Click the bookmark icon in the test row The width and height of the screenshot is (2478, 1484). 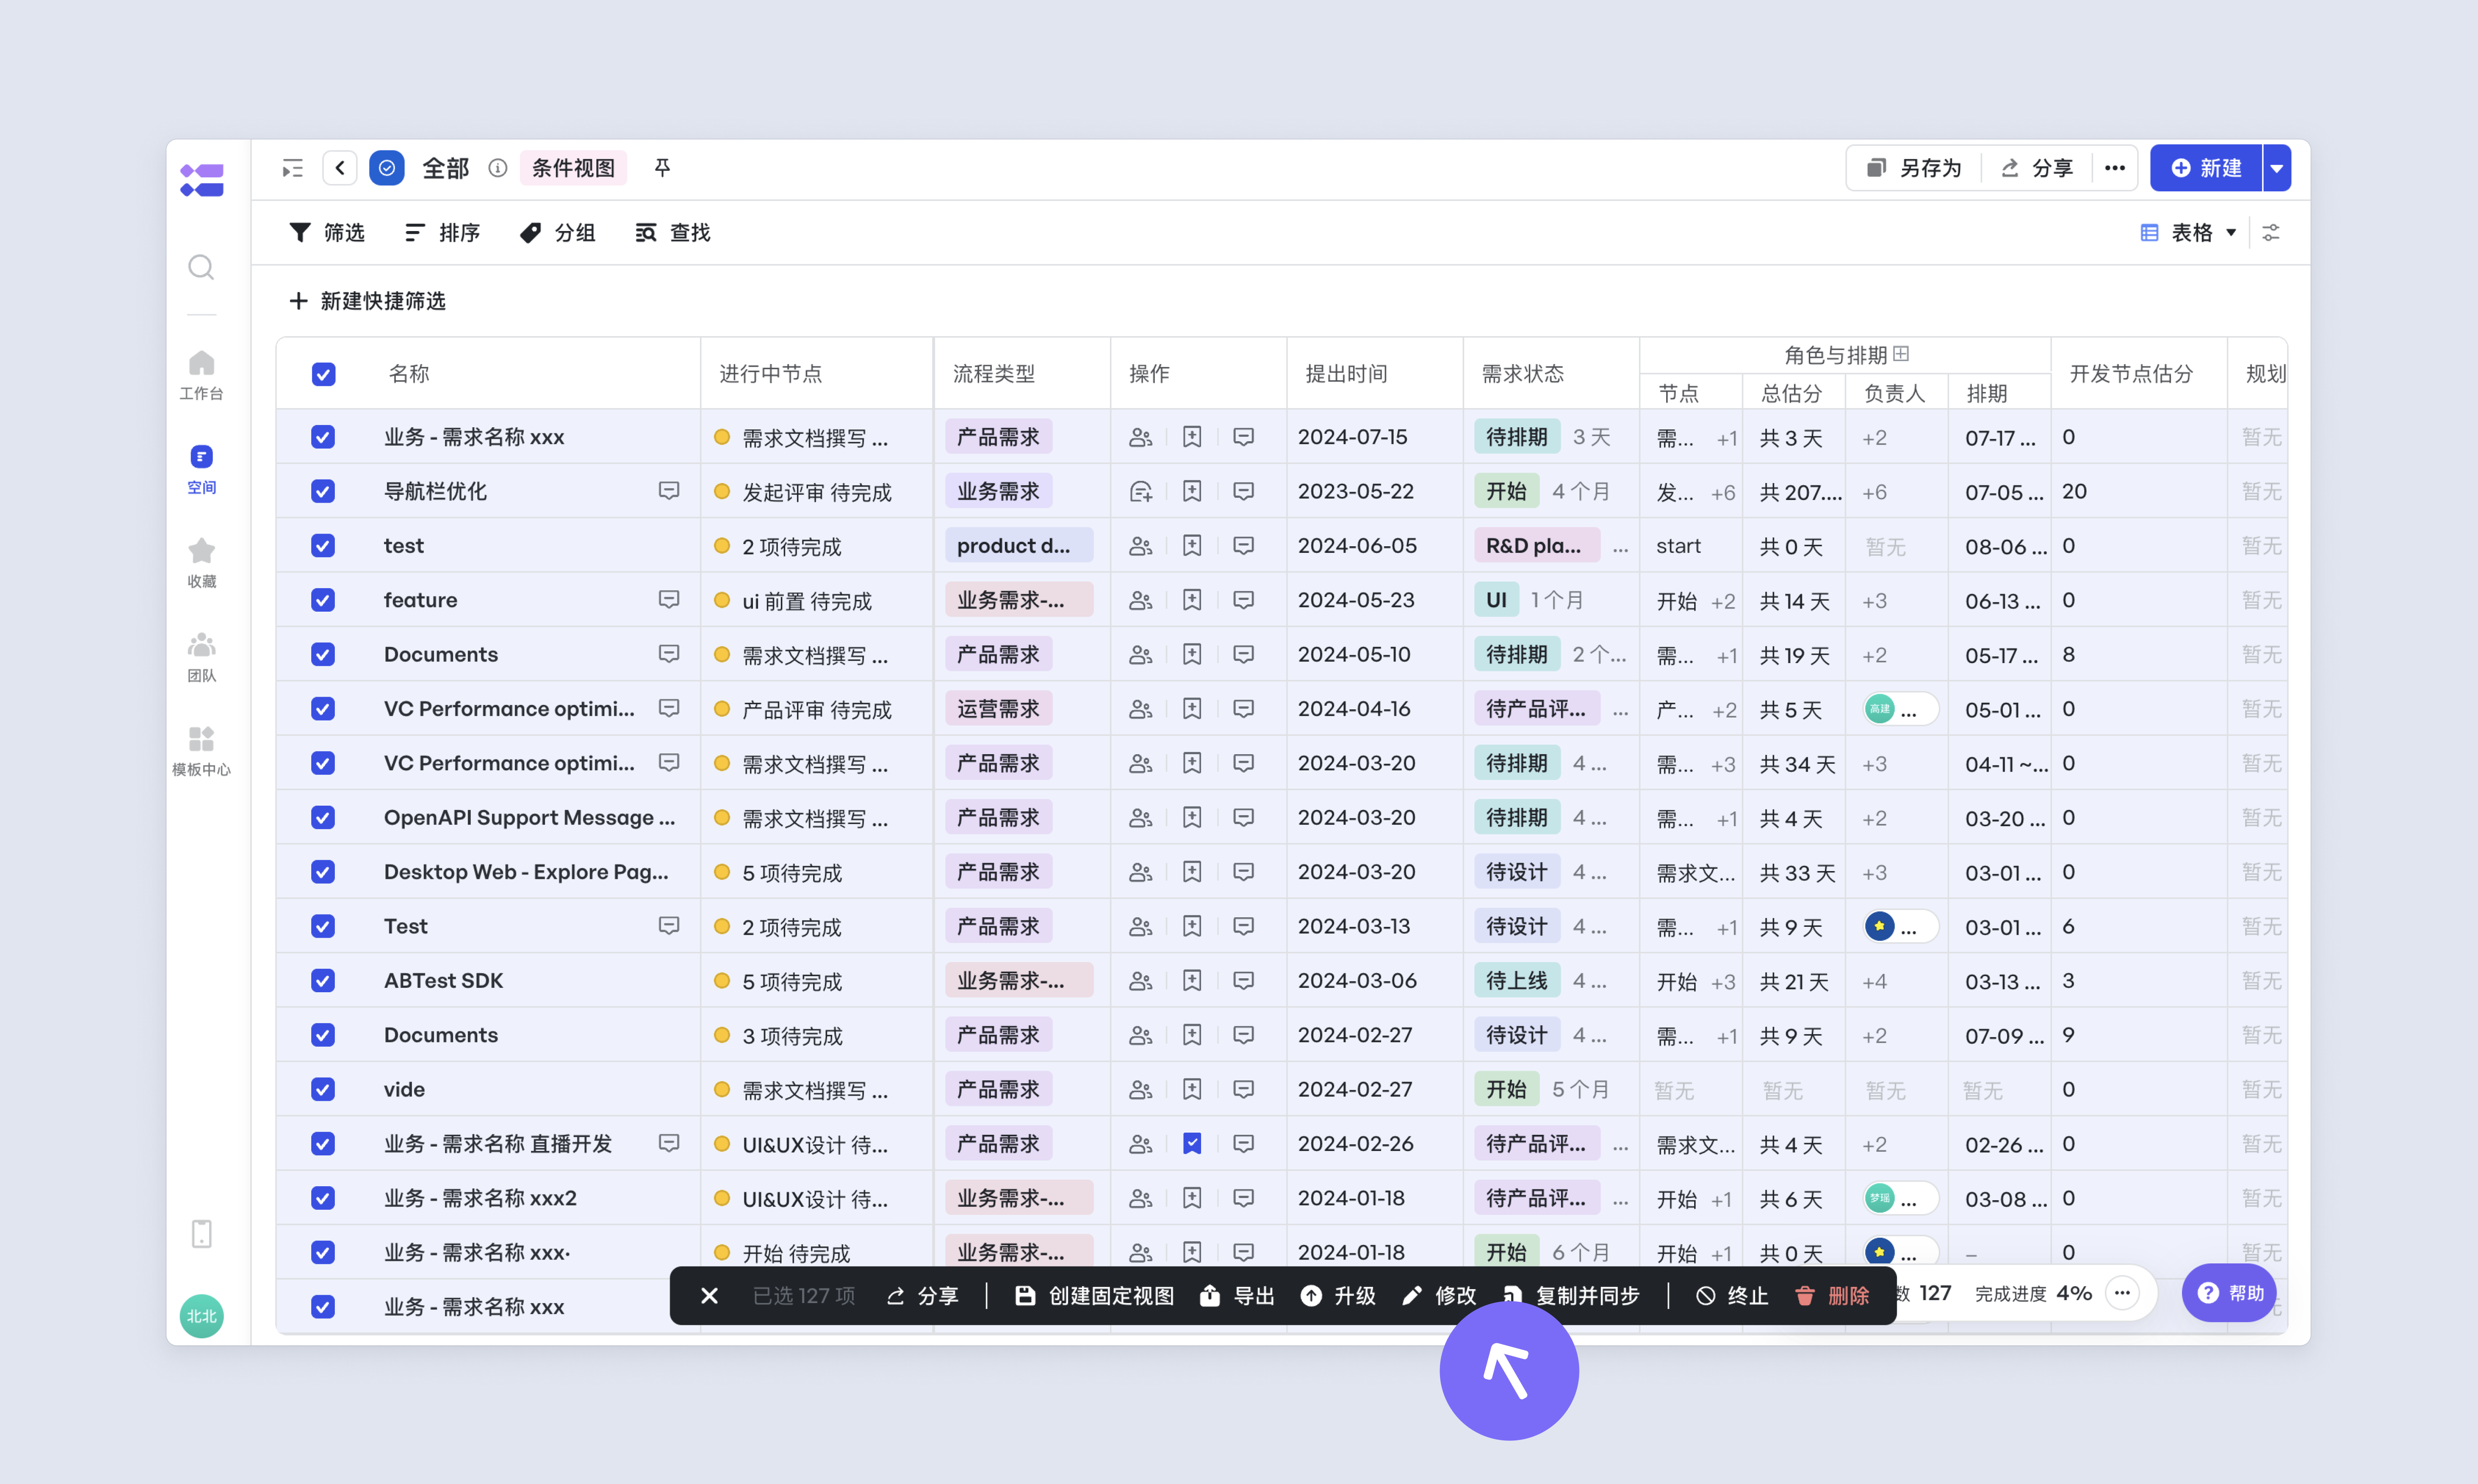(1192, 546)
